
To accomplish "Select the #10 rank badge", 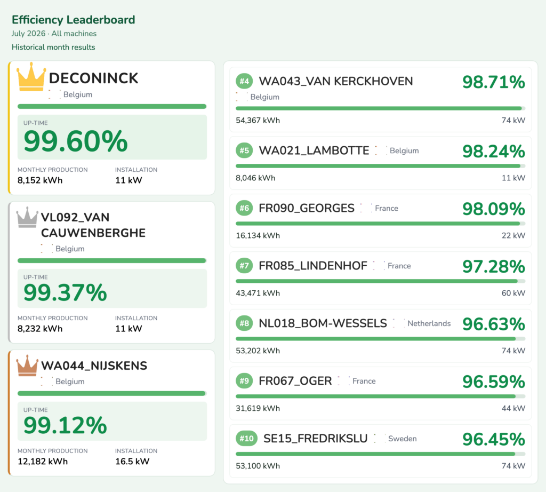I will pos(246,438).
